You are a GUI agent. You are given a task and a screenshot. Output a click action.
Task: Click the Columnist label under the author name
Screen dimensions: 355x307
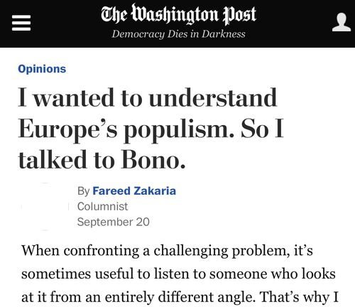(102, 206)
